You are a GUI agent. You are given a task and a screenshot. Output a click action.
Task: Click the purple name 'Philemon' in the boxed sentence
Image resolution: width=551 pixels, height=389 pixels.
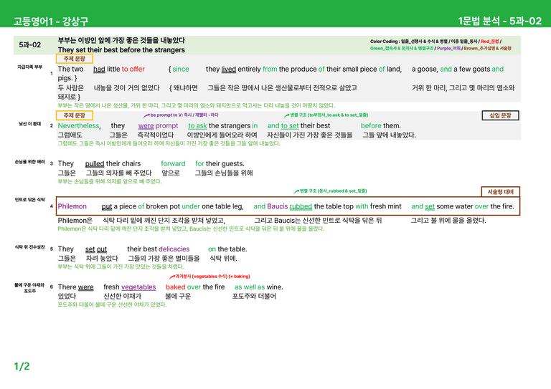(x=72, y=206)
